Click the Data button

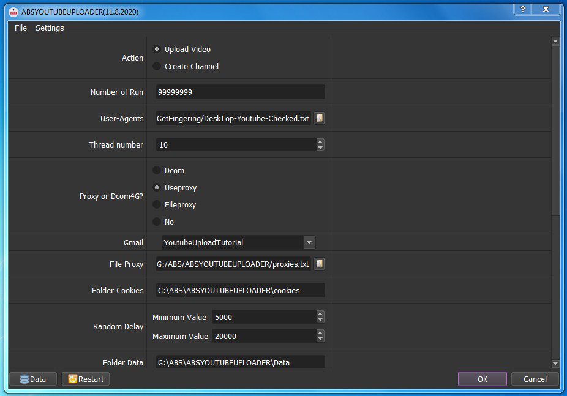click(33, 379)
